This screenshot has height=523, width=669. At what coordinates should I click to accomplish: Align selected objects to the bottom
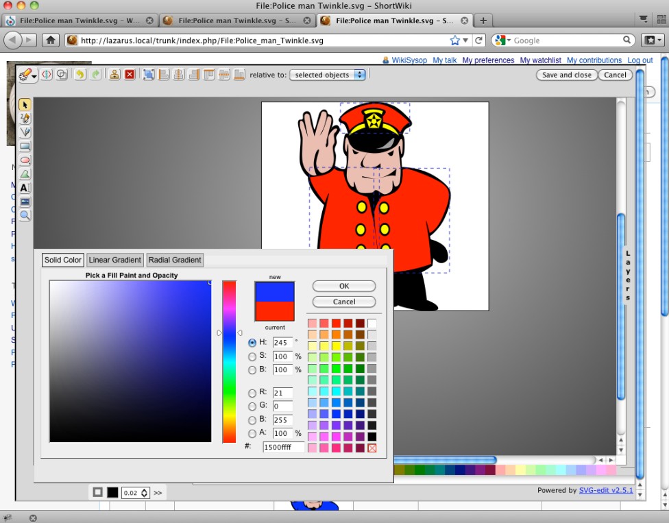click(239, 75)
